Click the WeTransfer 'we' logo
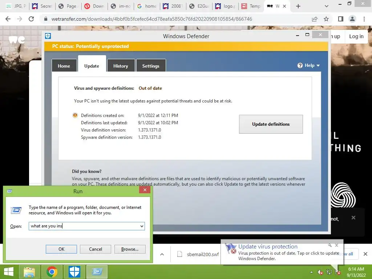The image size is (372, 279). (x=17, y=40)
